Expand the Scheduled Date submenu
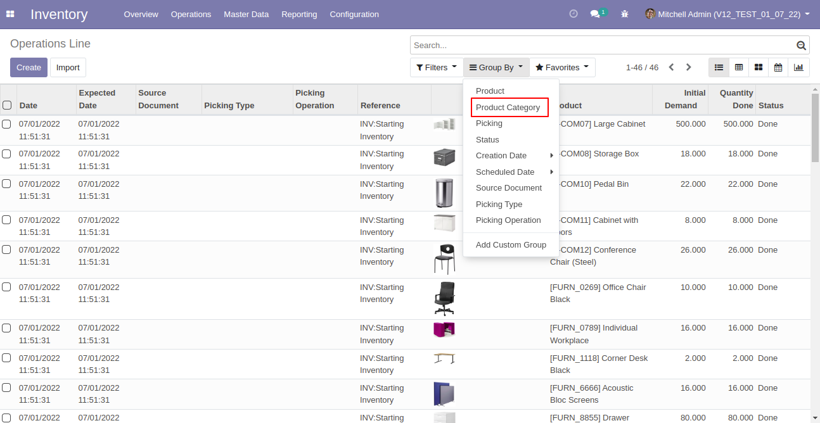This screenshot has width=820, height=423. tap(511, 172)
